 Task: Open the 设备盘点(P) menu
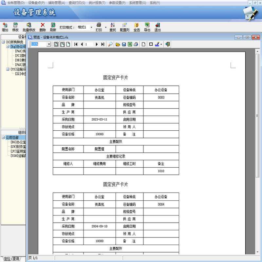(36, 3)
